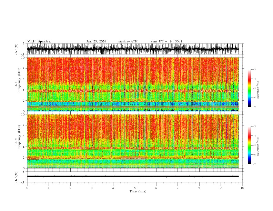Screen dimensions: 273x211
Task: Click the "6" kHz tick on ch.2 axis
Action: pos(24,136)
